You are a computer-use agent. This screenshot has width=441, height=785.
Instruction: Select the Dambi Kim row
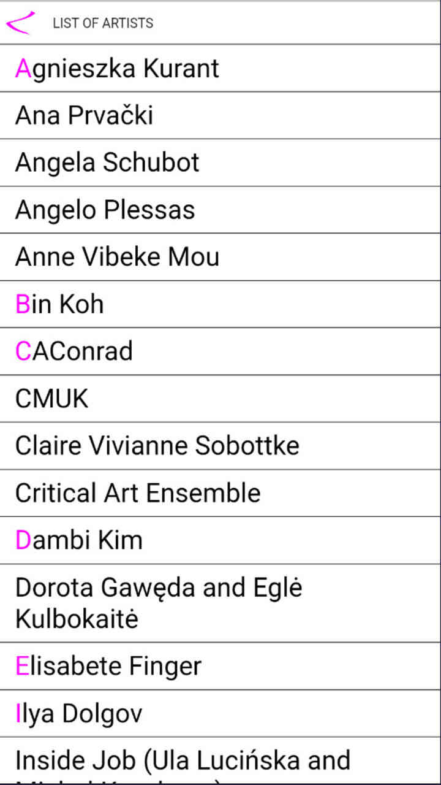click(x=79, y=540)
